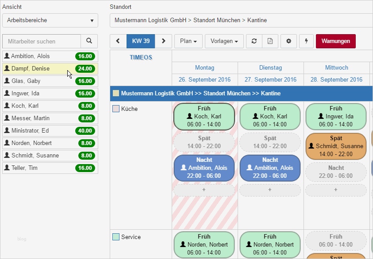This screenshot has width=373, height=259.
Task: Add shift using plus under Monday Küche
Action: [x=204, y=190]
